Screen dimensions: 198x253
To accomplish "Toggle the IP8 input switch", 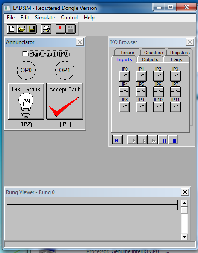I will click(x=124, y=107).
